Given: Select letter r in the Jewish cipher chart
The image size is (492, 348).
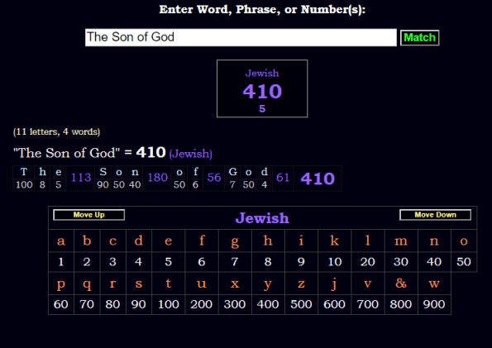Looking at the screenshot, I should click(113, 284).
